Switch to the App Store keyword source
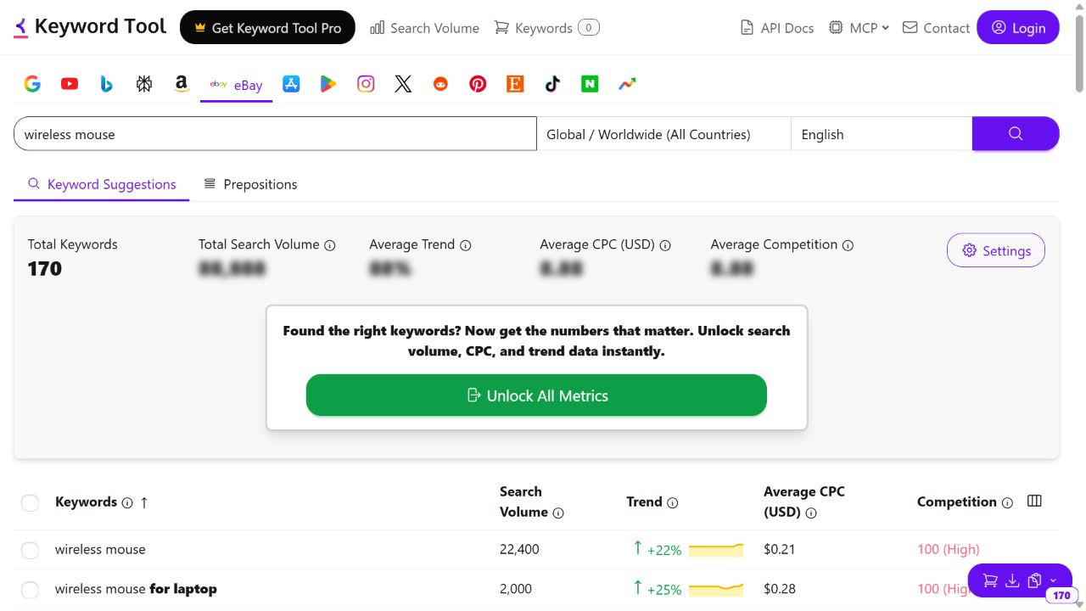The height and width of the screenshot is (611, 1086). [x=291, y=84]
